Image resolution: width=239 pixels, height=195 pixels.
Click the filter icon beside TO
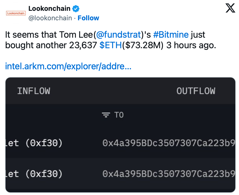(x=106, y=115)
